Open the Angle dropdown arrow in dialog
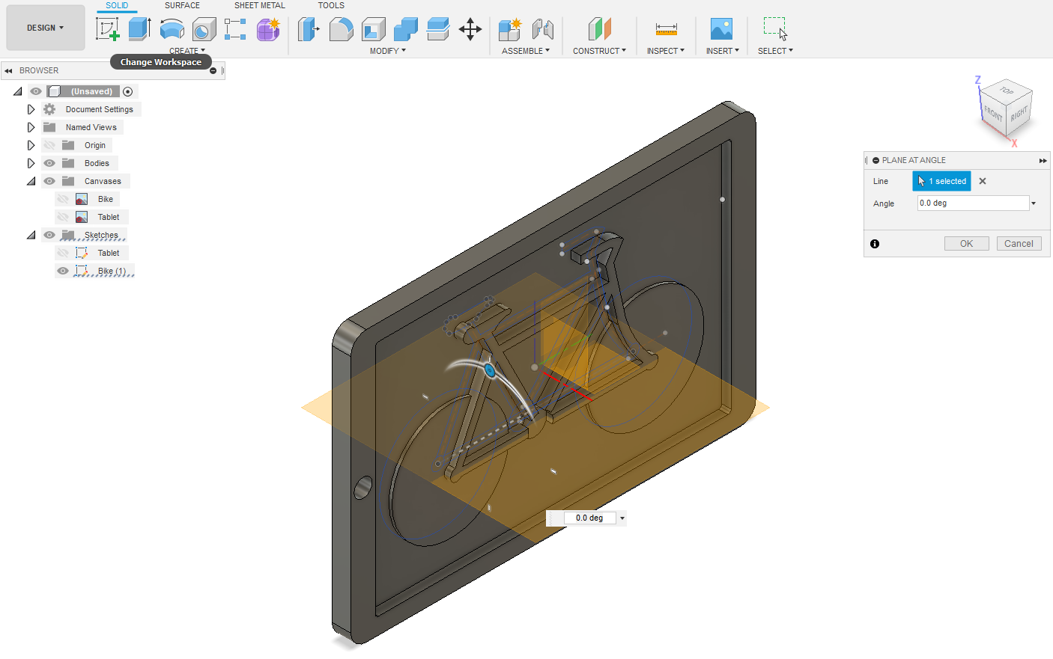The width and height of the screenshot is (1053, 659). [1034, 203]
